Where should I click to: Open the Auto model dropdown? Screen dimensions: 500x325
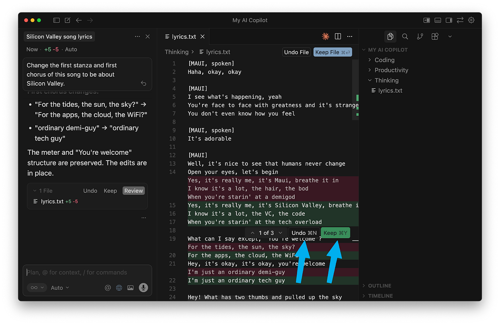60,288
